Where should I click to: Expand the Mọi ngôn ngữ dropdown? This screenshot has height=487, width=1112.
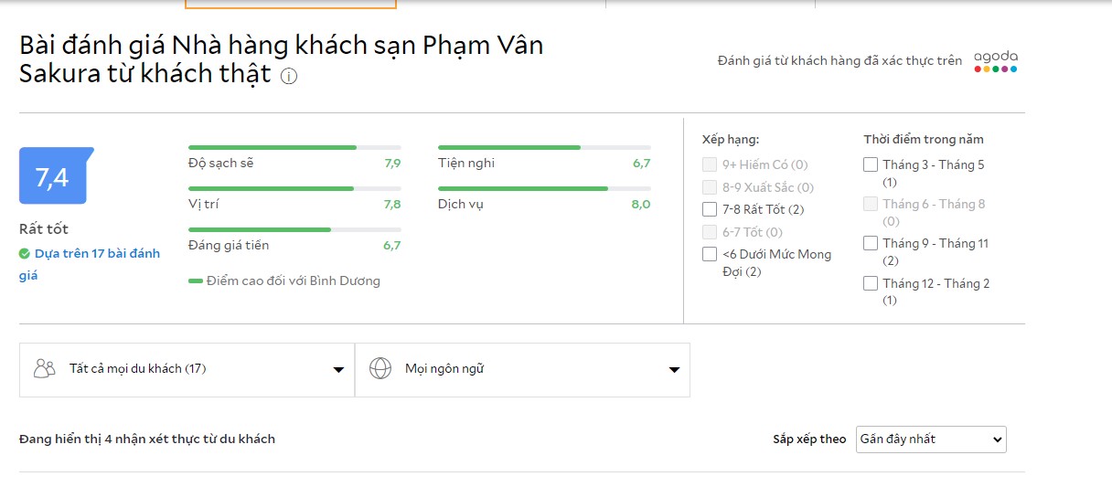522,369
